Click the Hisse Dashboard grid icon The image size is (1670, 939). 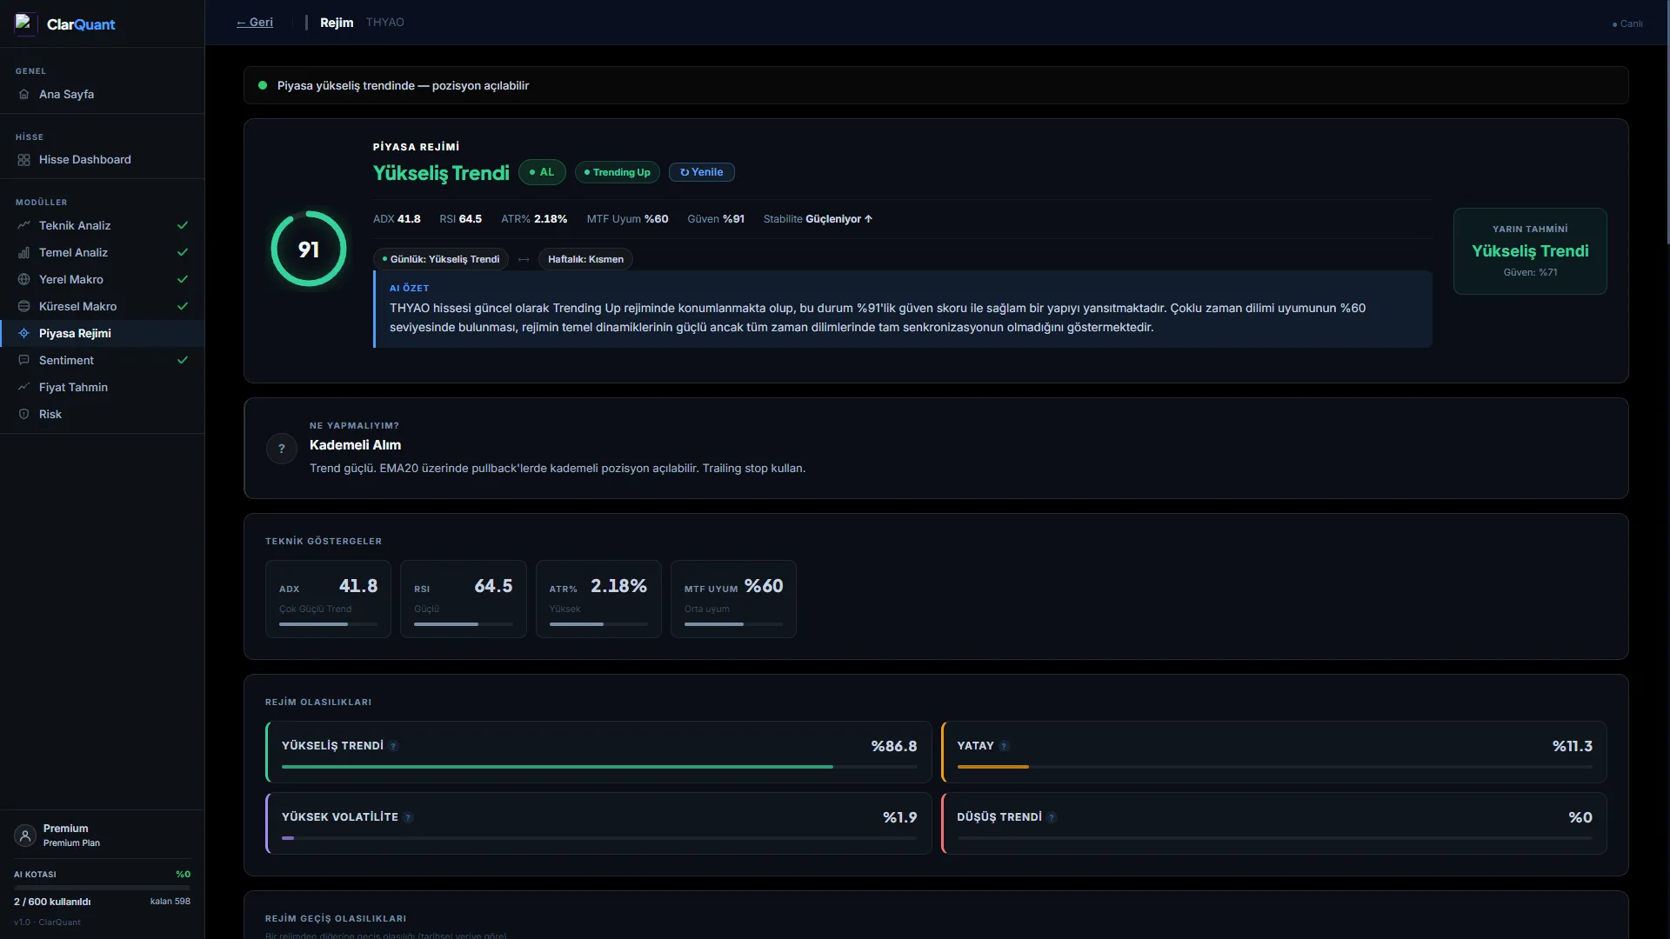pos(23,160)
